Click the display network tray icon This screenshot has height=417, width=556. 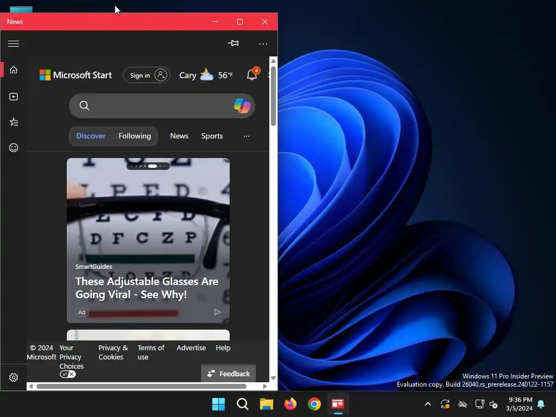pos(479,404)
